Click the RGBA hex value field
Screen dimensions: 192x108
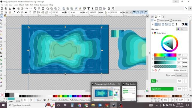[x=183, y=70]
